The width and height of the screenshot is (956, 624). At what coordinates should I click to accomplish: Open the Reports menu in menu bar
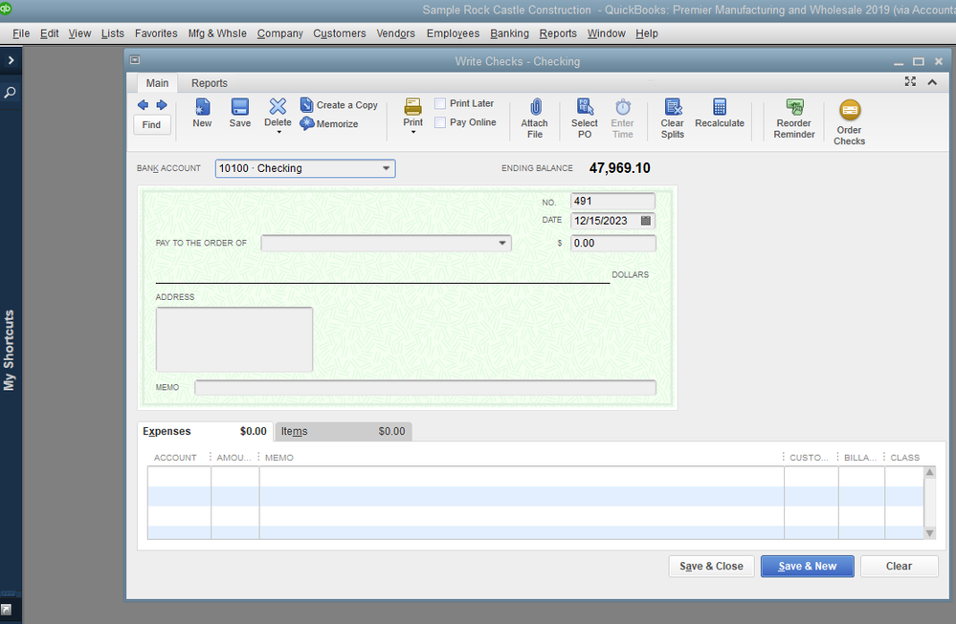pos(558,33)
